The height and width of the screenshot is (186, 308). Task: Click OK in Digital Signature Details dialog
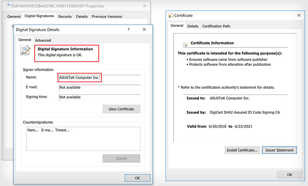tap(138, 178)
